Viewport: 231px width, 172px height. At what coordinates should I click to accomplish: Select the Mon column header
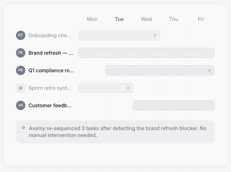pyautogui.click(x=92, y=19)
